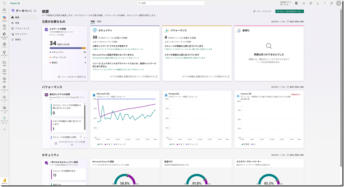Show more items via left rail ellipsis
The width and height of the screenshot is (344, 187).
tap(4, 129)
